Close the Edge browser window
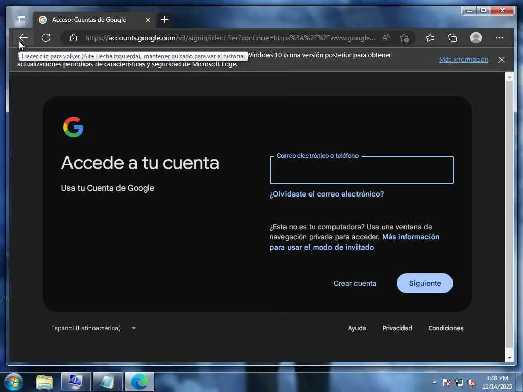The height and width of the screenshot is (392, 523). (503, 11)
